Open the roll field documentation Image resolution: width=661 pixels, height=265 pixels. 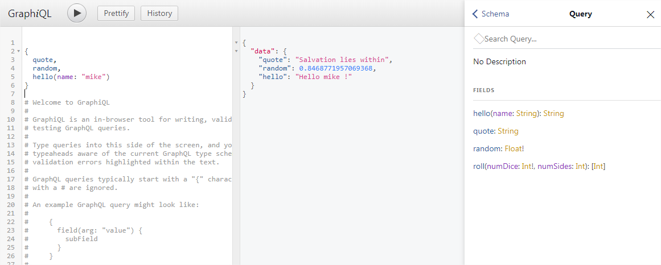478,167
